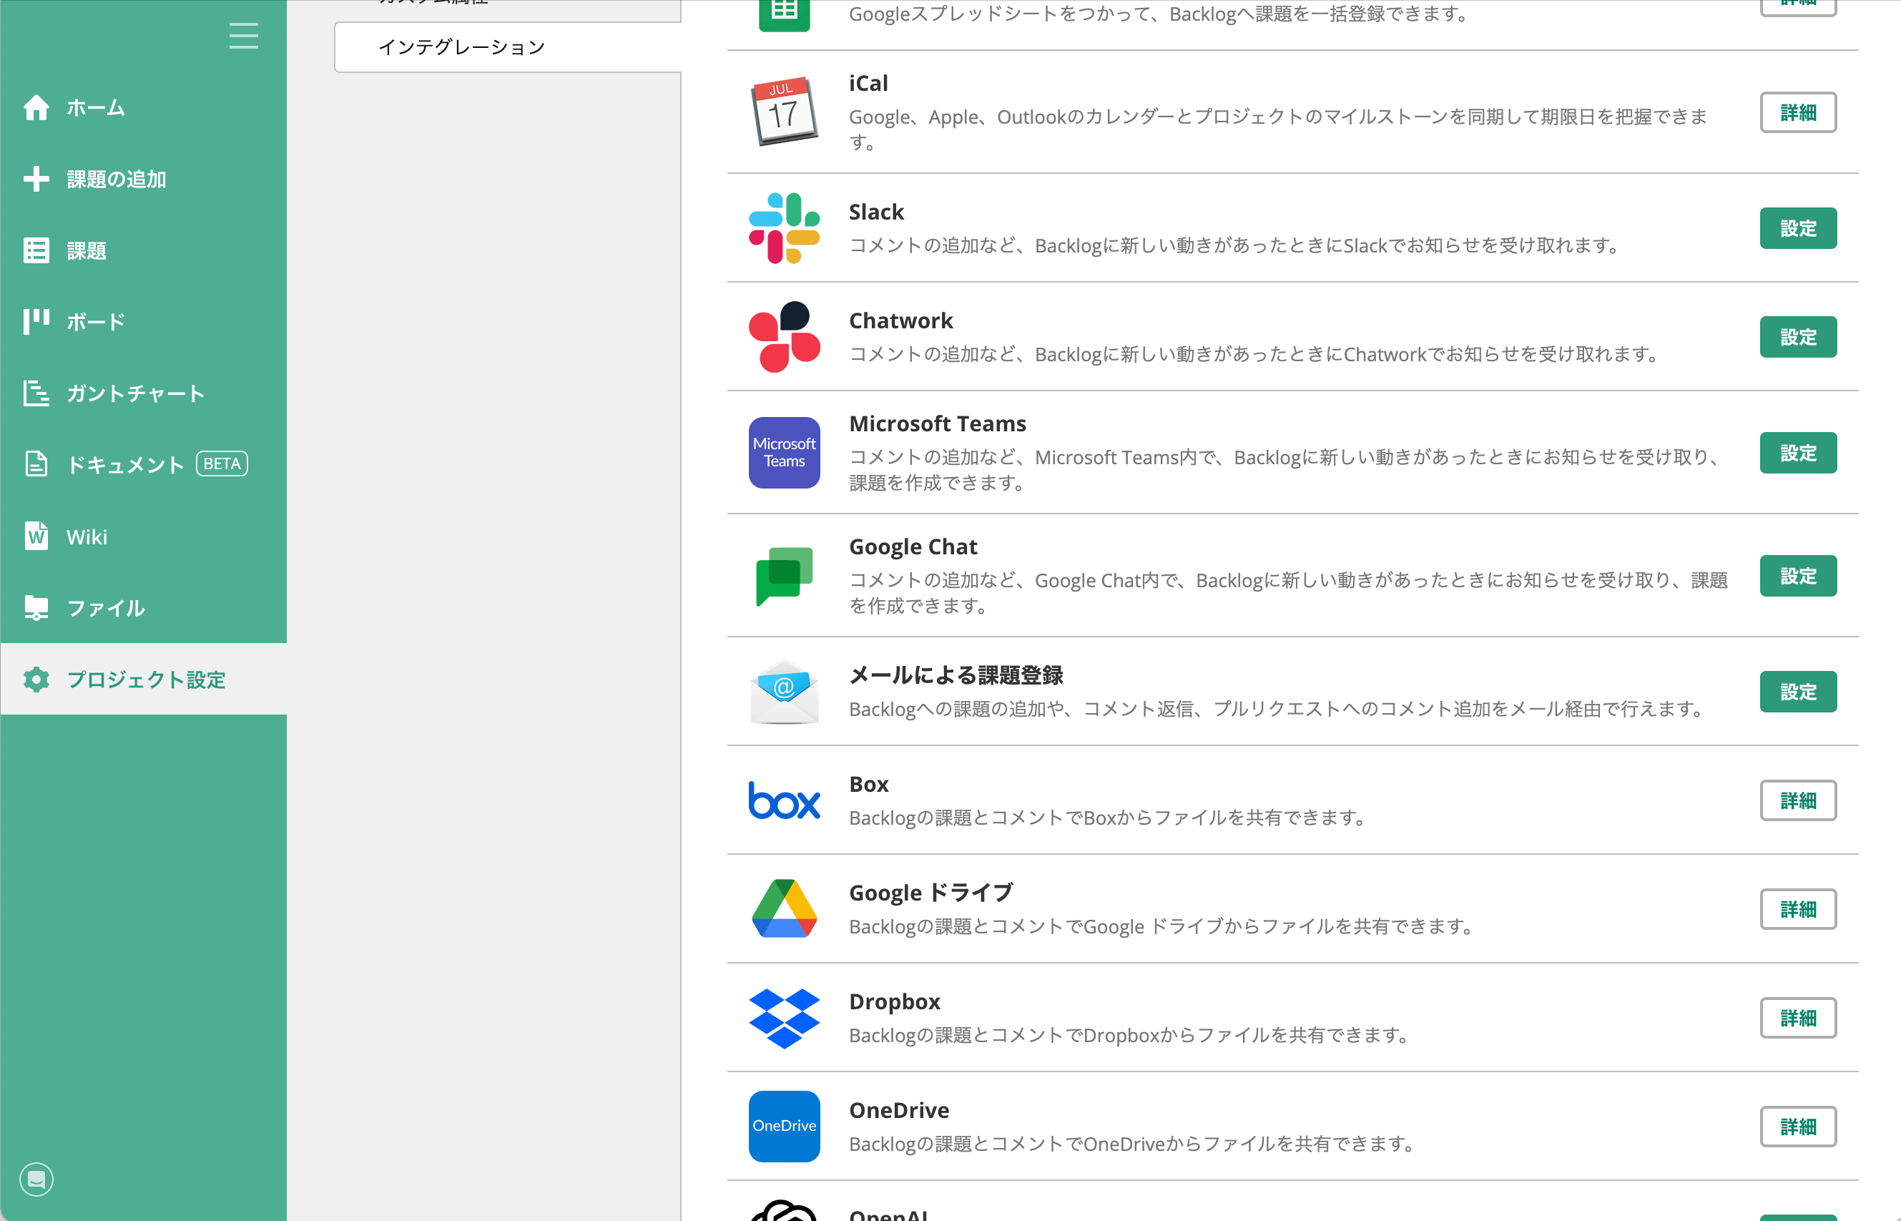The width and height of the screenshot is (1901, 1221).
Task: Open ドキュメント label in the sidebar
Action: point(125,465)
